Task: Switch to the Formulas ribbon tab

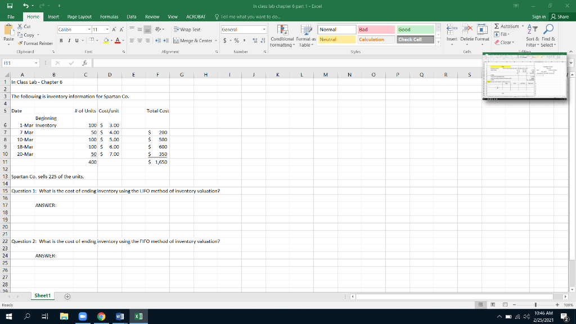Action: 109,16
